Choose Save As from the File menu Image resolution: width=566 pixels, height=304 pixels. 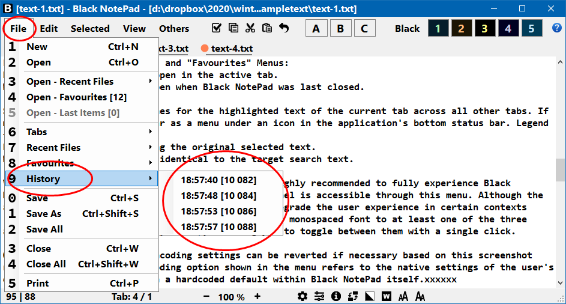pos(82,213)
